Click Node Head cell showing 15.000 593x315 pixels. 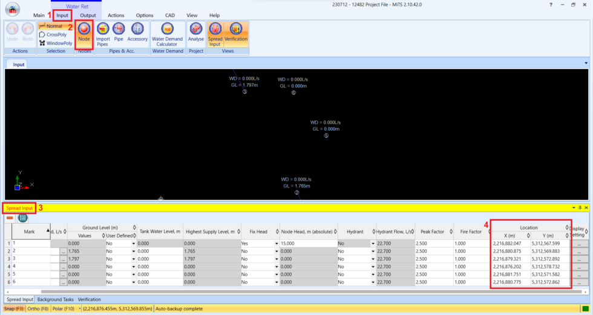[x=307, y=243]
